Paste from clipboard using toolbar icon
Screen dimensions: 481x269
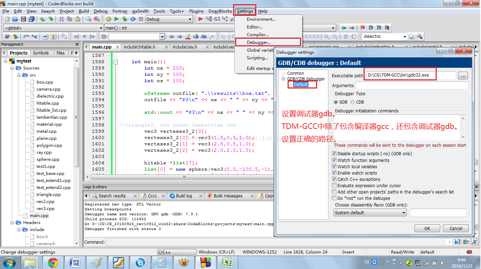(78, 19)
